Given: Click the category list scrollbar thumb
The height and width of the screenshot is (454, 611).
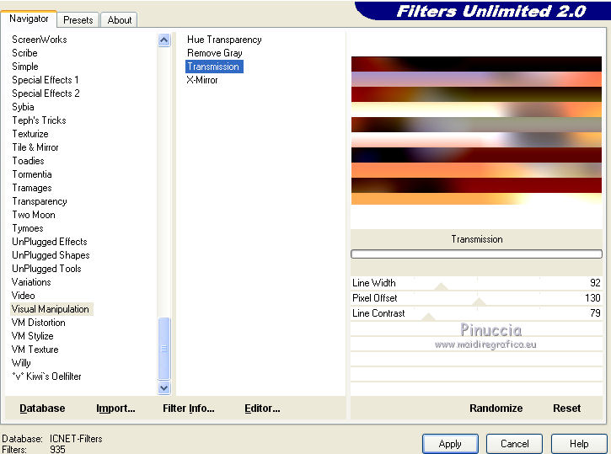Looking at the screenshot, I should [x=164, y=349].
